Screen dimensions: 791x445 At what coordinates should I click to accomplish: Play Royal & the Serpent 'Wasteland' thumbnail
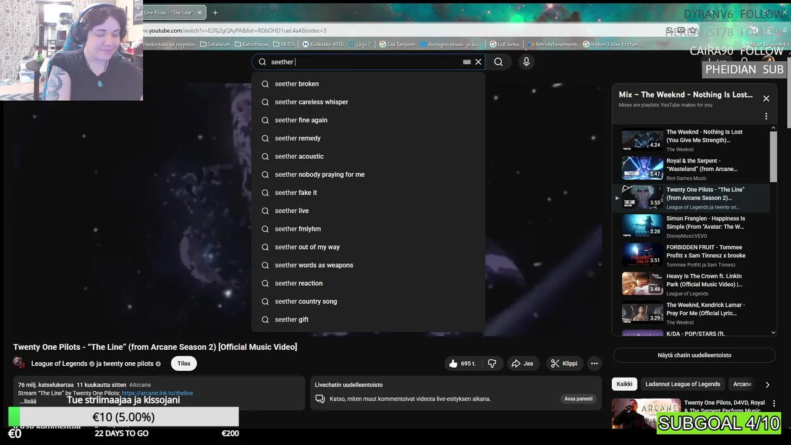pyautogui.click(x=642, y=169)
